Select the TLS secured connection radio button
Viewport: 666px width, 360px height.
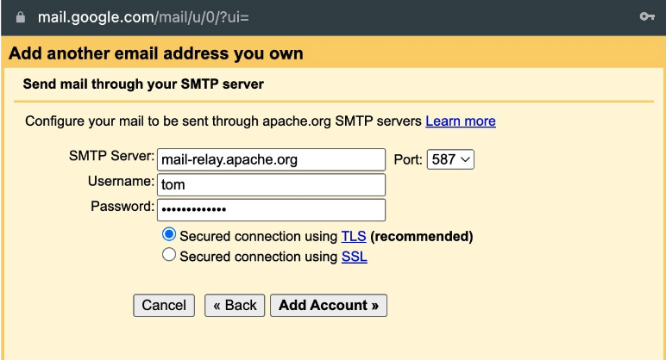click(169, 235)
